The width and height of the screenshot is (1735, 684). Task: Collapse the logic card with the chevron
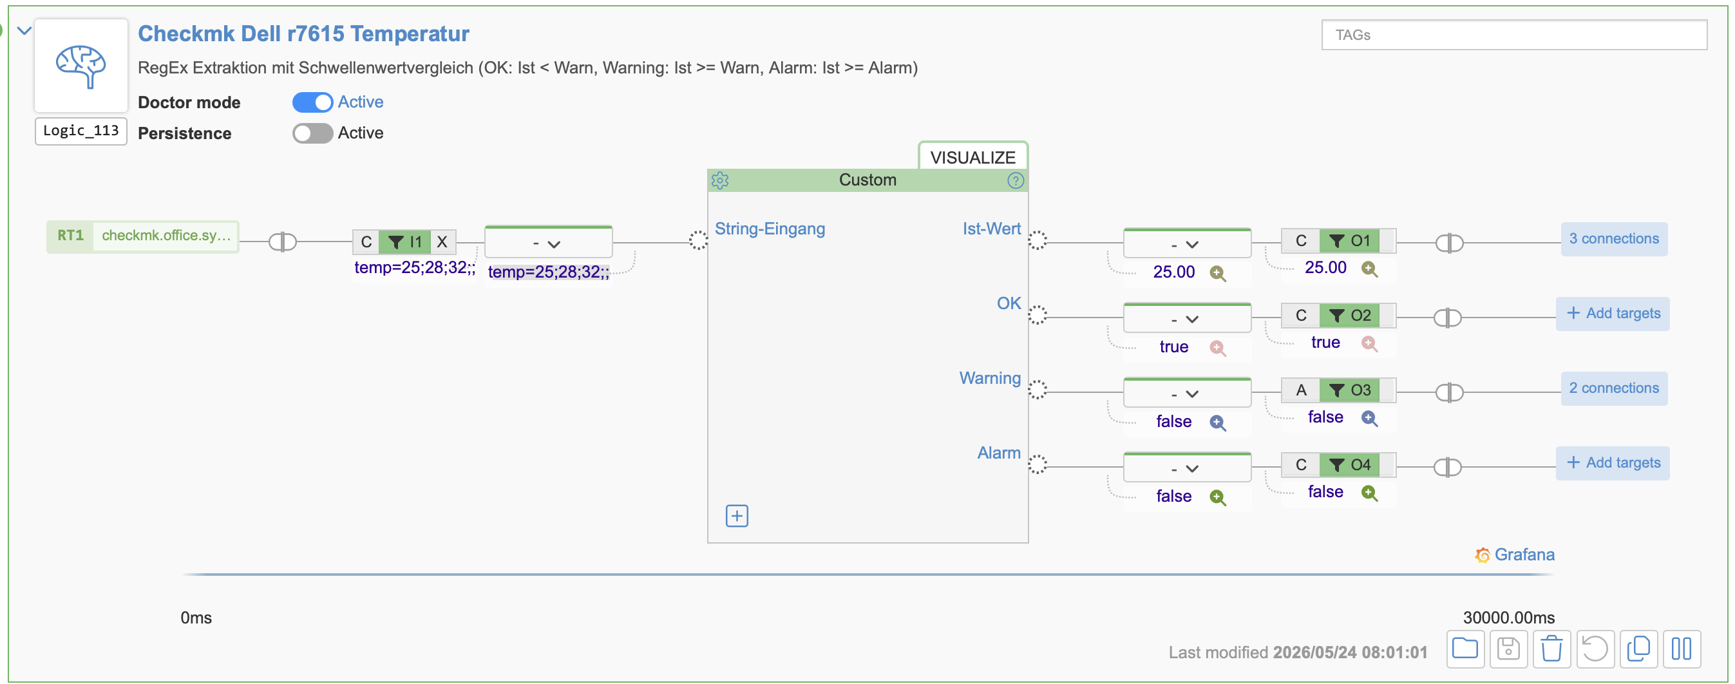pos(24,30)
